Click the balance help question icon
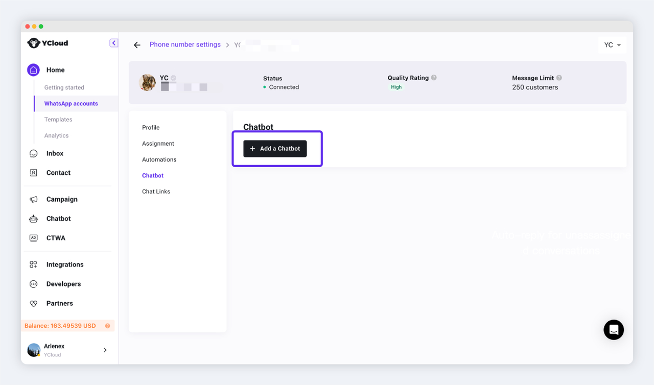Viewport: 654px width, 385px height. pos(107,326)
